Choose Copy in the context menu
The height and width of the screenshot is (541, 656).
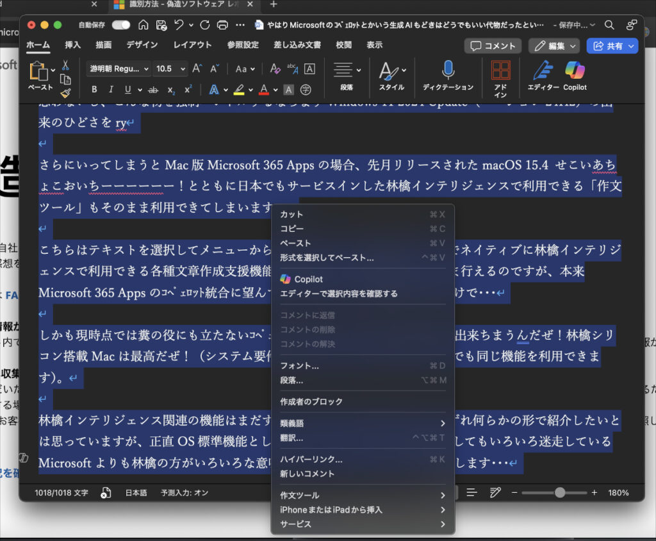363,229
